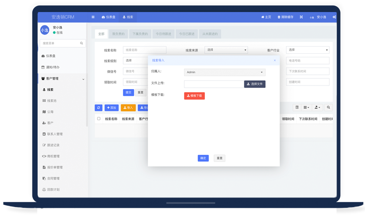365x215 pixels.
Task: Click the 添加 button
Action: 111,108
